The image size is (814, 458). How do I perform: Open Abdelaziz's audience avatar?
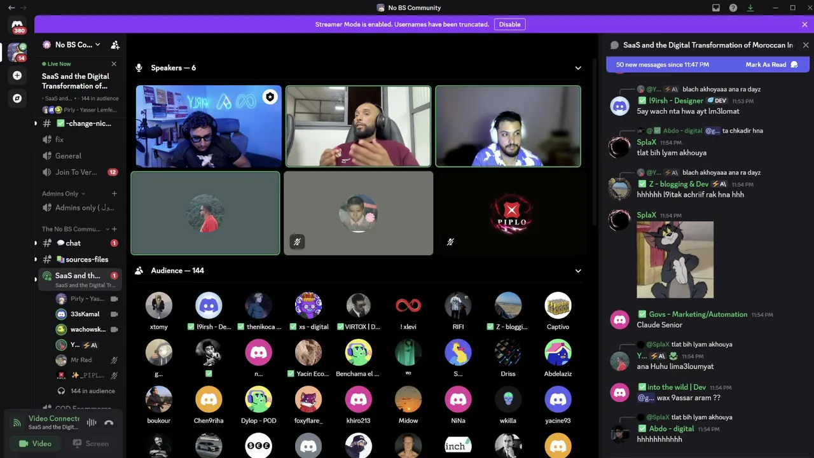558,352
